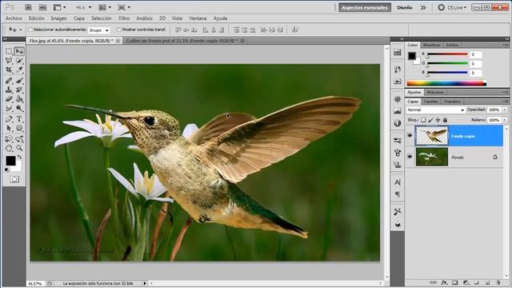
Task: Open the Relleno slider arrow
Action: 505,120
